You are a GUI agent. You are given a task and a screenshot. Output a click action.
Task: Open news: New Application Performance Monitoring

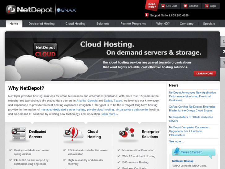[x=192, y=96]
